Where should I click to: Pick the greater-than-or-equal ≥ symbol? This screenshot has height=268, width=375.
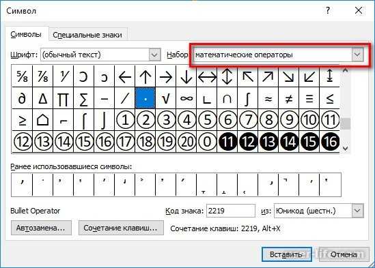tap(22, 119)
